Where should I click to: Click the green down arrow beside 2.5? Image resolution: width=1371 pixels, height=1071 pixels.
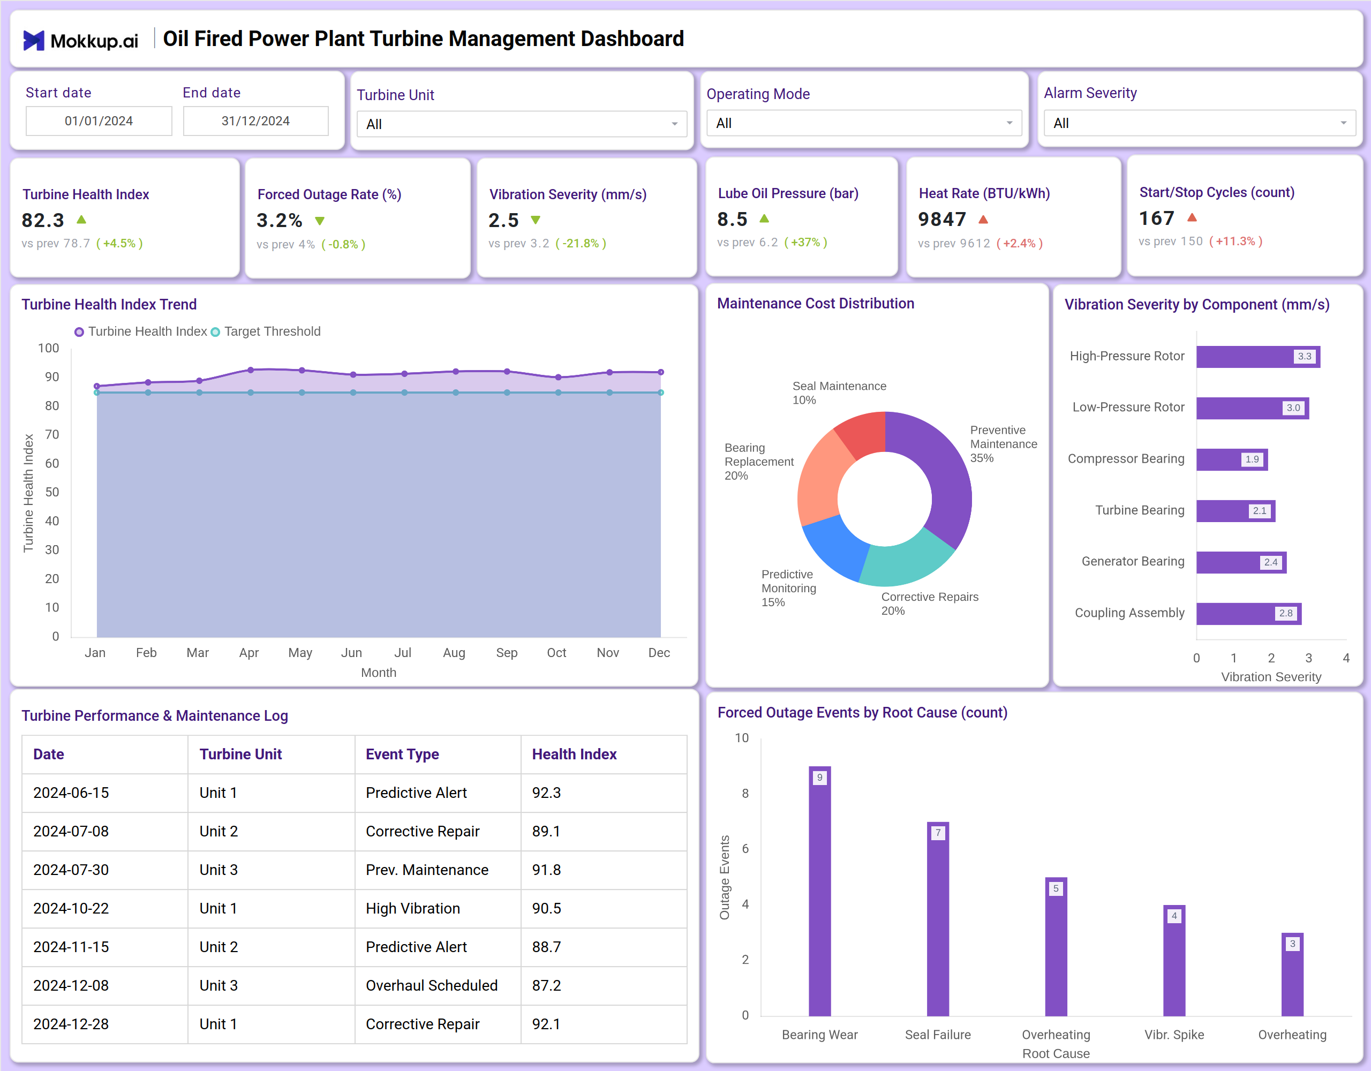[536, 220]
